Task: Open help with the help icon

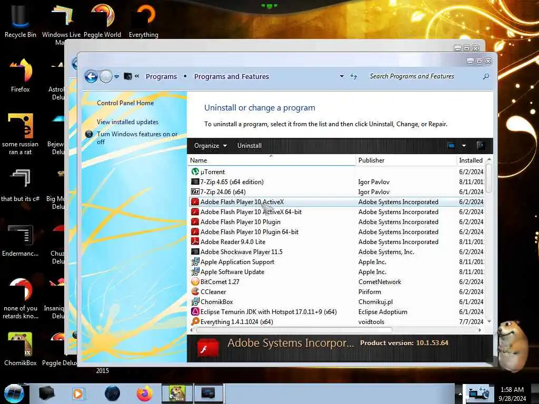Action: [x=481, y=146]
